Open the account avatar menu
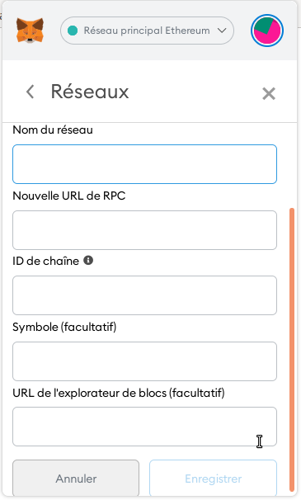301x500 pixels. tap(267, 31)
